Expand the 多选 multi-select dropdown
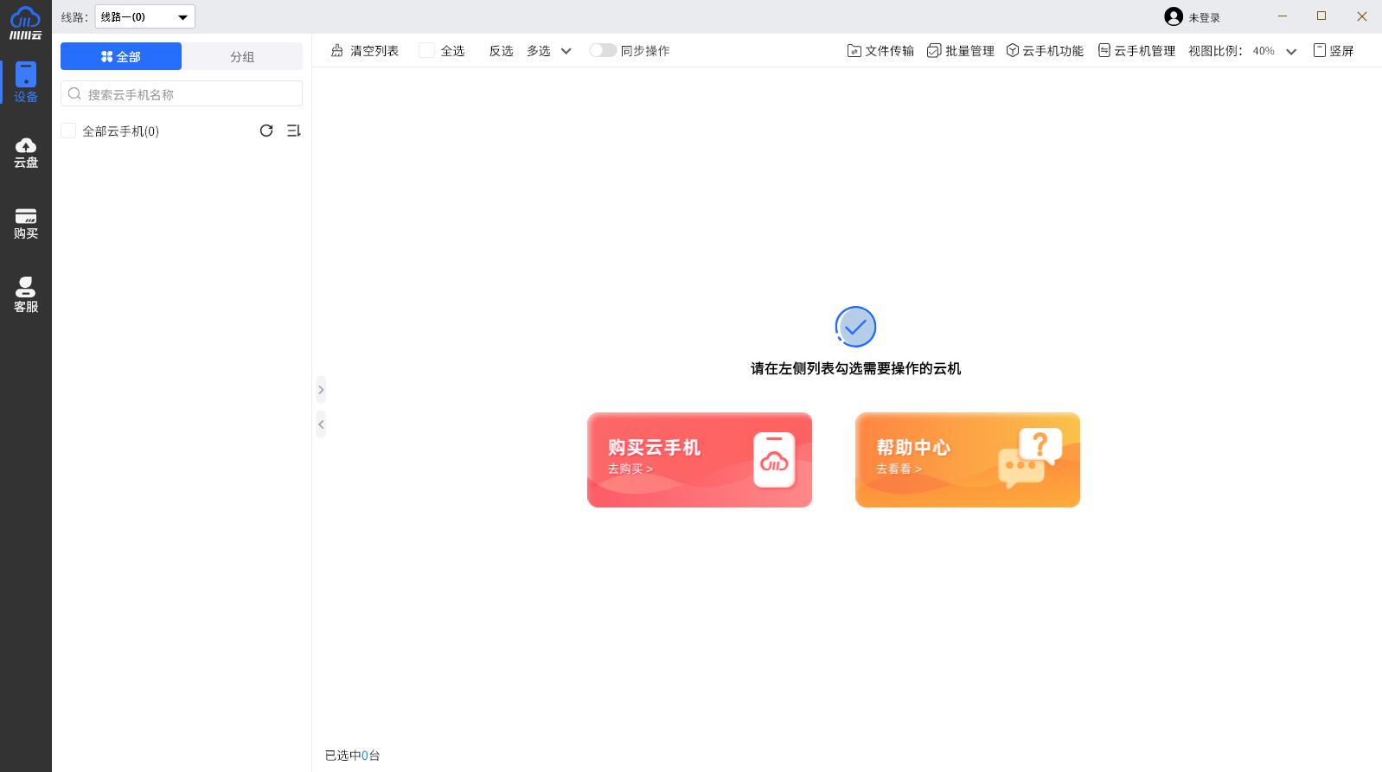 (x=549, y=51)
